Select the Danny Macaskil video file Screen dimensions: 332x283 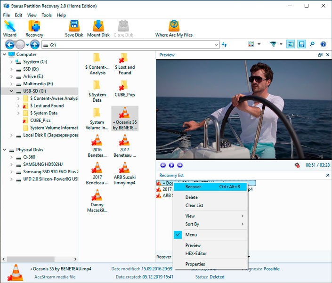pyautogui.click(x=97, y=201)
